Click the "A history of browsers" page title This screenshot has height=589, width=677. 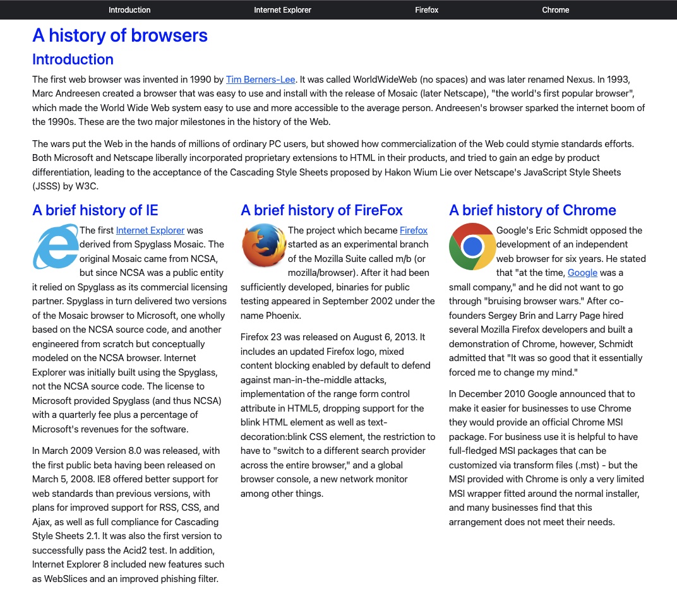pos(120,35)
